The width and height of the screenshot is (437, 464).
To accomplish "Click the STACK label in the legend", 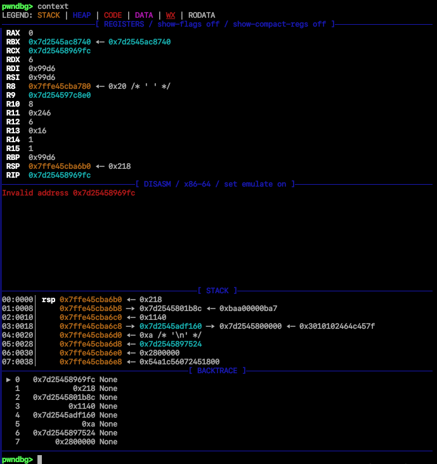I will [49, 15].
